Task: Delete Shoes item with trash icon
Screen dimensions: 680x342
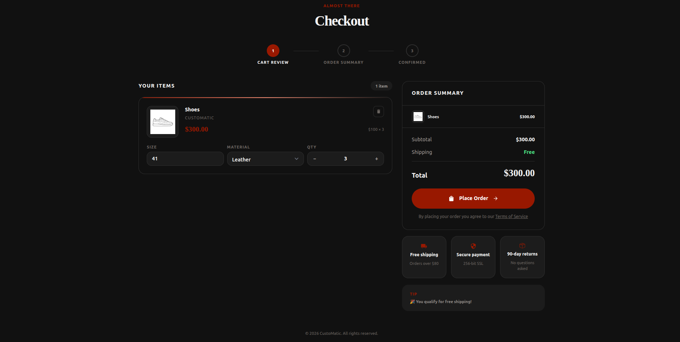Action: pos(378,112)
